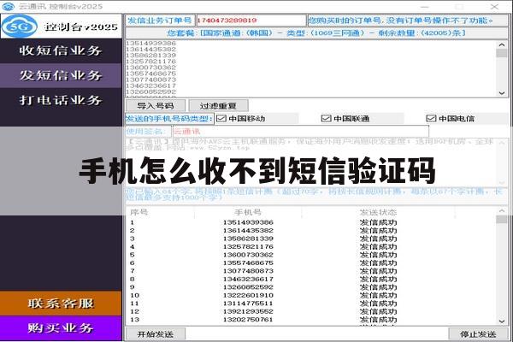Click up arrow of results table scrollbar
The image size is (513, 342).
[x=502, y=211]
